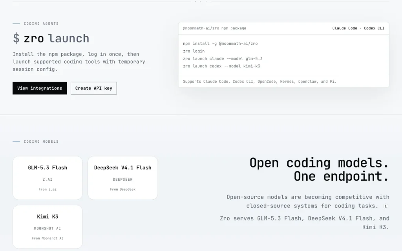Open the GLM-5.3 Flash model card
The height and width of the screenshot is (251, 402).
click(48, 178)
